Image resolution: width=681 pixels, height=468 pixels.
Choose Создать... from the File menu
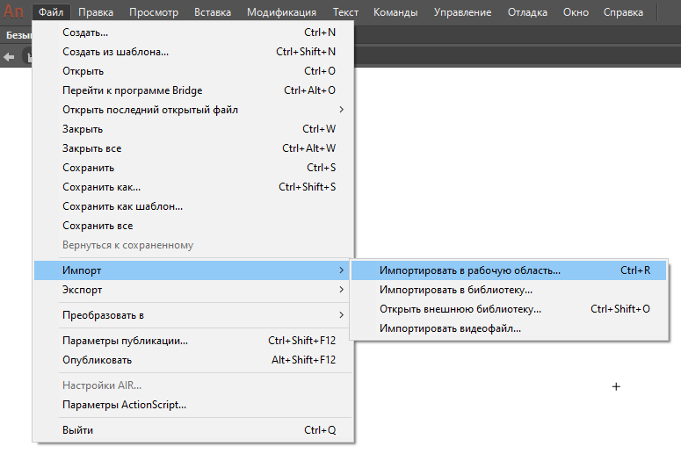click(x=193, y=32)
